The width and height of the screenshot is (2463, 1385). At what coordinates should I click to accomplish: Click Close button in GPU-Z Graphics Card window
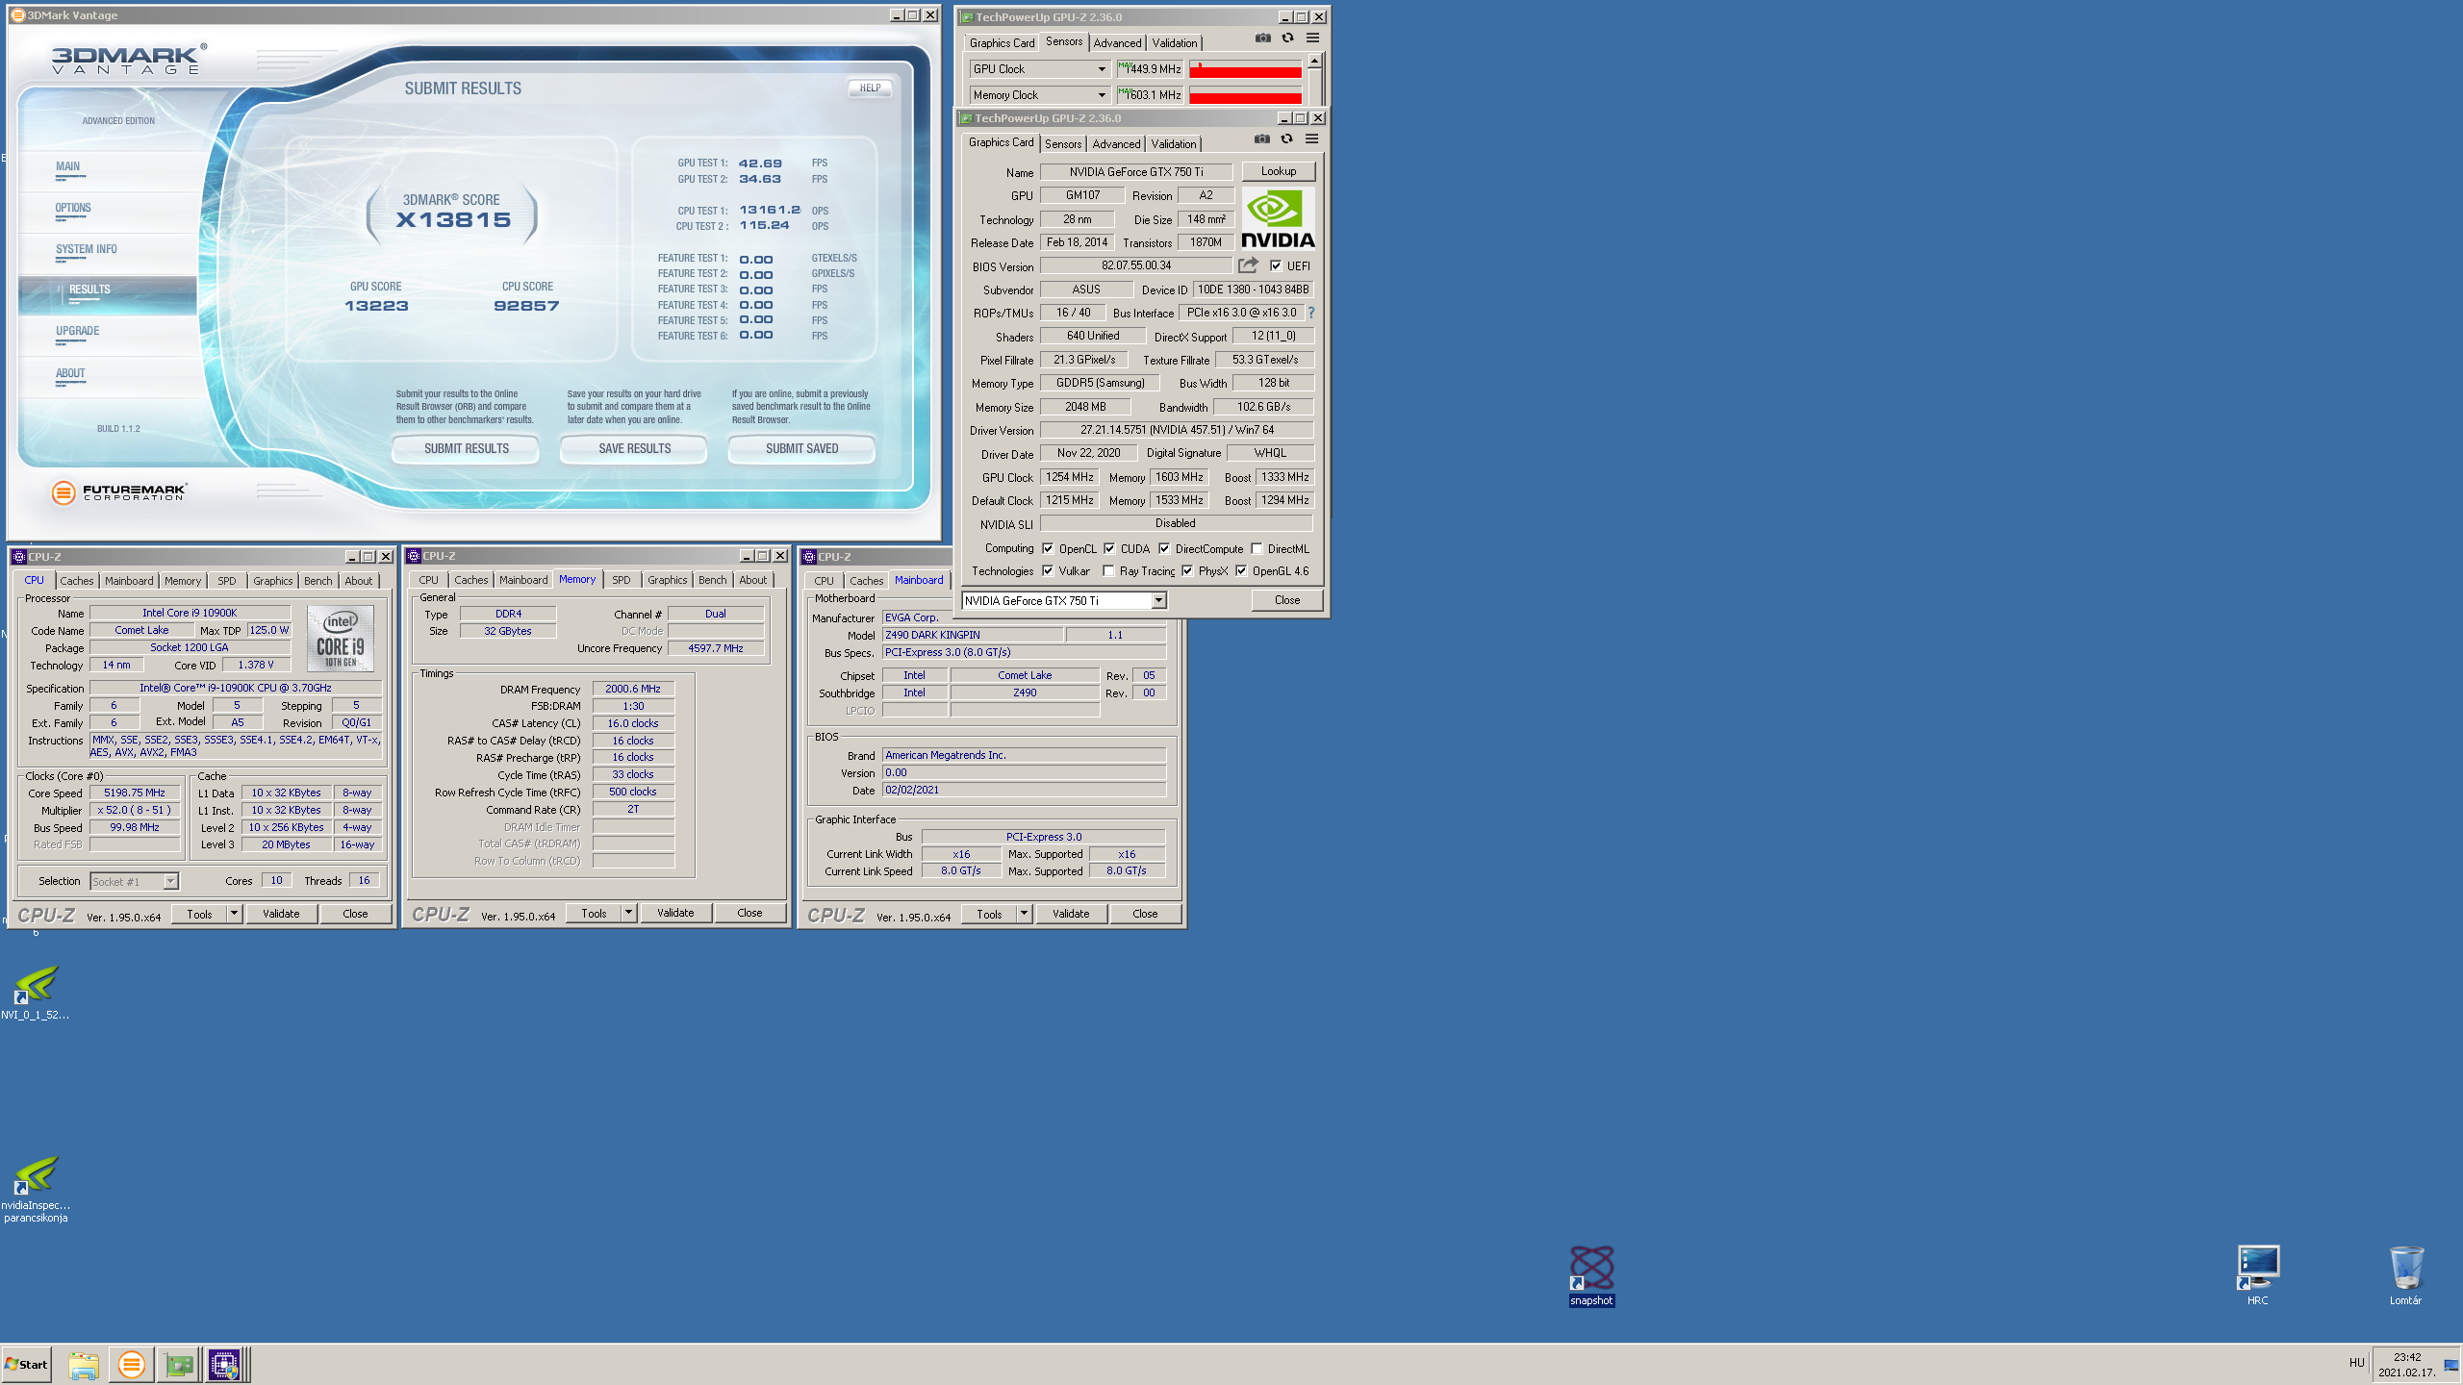tap(1287, 600)
